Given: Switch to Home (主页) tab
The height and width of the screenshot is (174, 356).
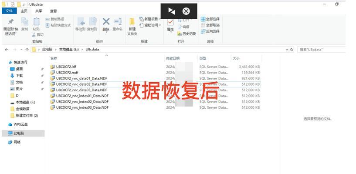Looking at the screenshot, I should click(24, 11).
